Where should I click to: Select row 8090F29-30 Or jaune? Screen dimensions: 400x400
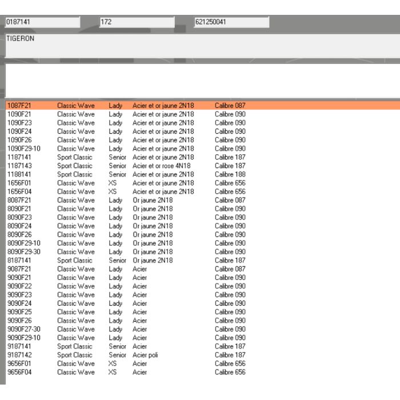[202, 251]
